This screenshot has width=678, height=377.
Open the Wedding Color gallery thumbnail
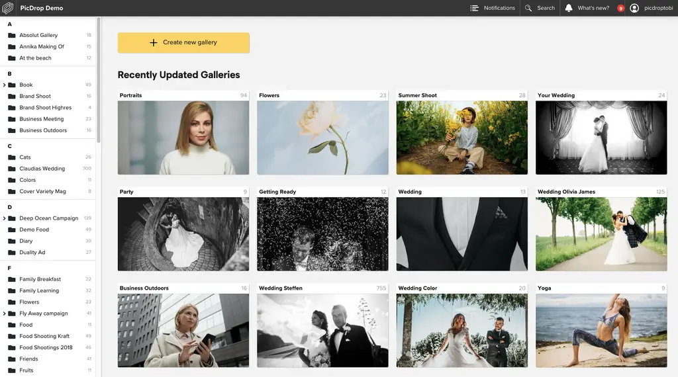click(461, 330)
